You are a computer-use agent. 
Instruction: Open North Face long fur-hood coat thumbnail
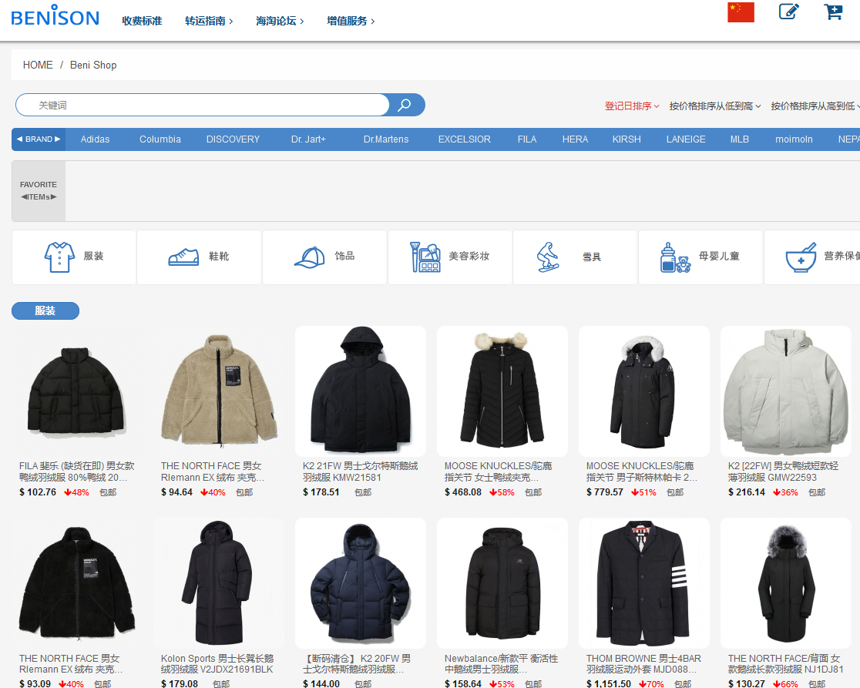tap(786, 583)
